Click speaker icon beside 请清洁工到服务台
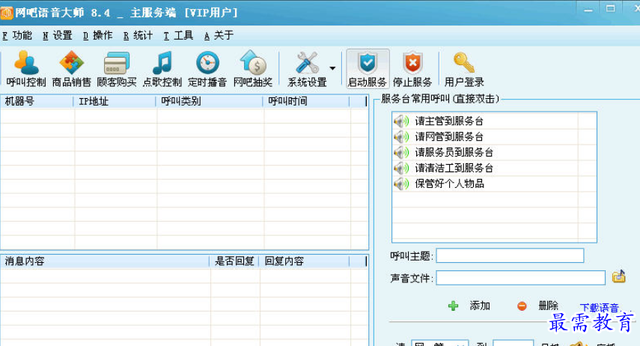 pyautogui.click(x=401, y=168)
